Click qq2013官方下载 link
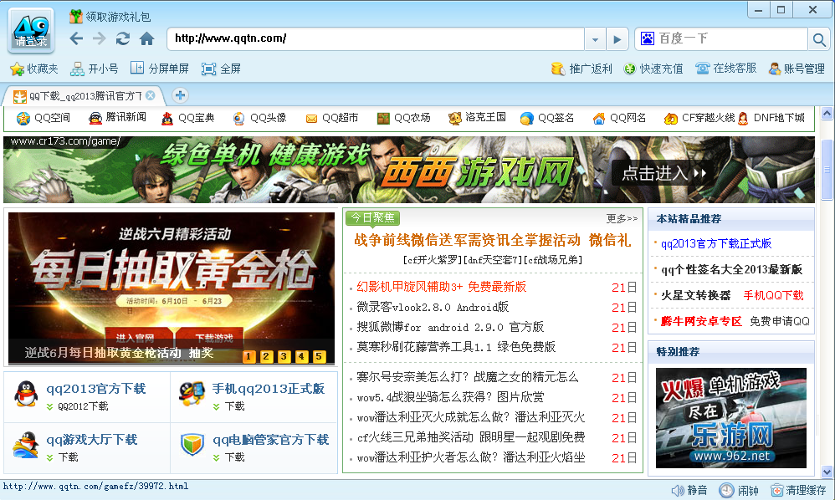The width and height of the screenshot is (835, 500). tap(95, 389)
